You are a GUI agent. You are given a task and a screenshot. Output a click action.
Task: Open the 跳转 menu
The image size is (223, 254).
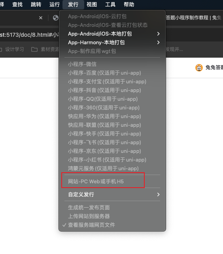[x=36, y=4]
